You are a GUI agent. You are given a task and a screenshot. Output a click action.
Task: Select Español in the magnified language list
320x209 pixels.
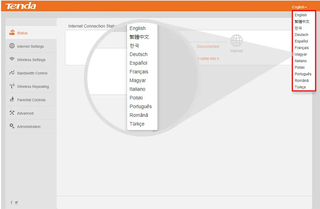[138, 63]
